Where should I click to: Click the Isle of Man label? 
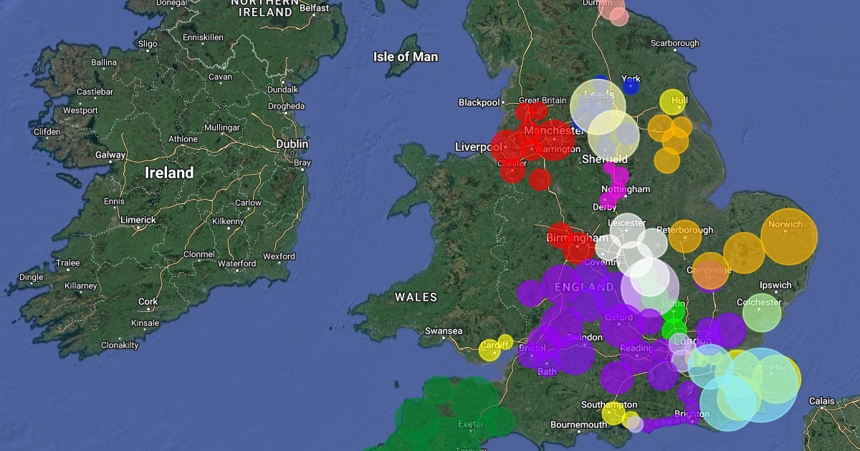pyautogui.click(x=406, y=57)
